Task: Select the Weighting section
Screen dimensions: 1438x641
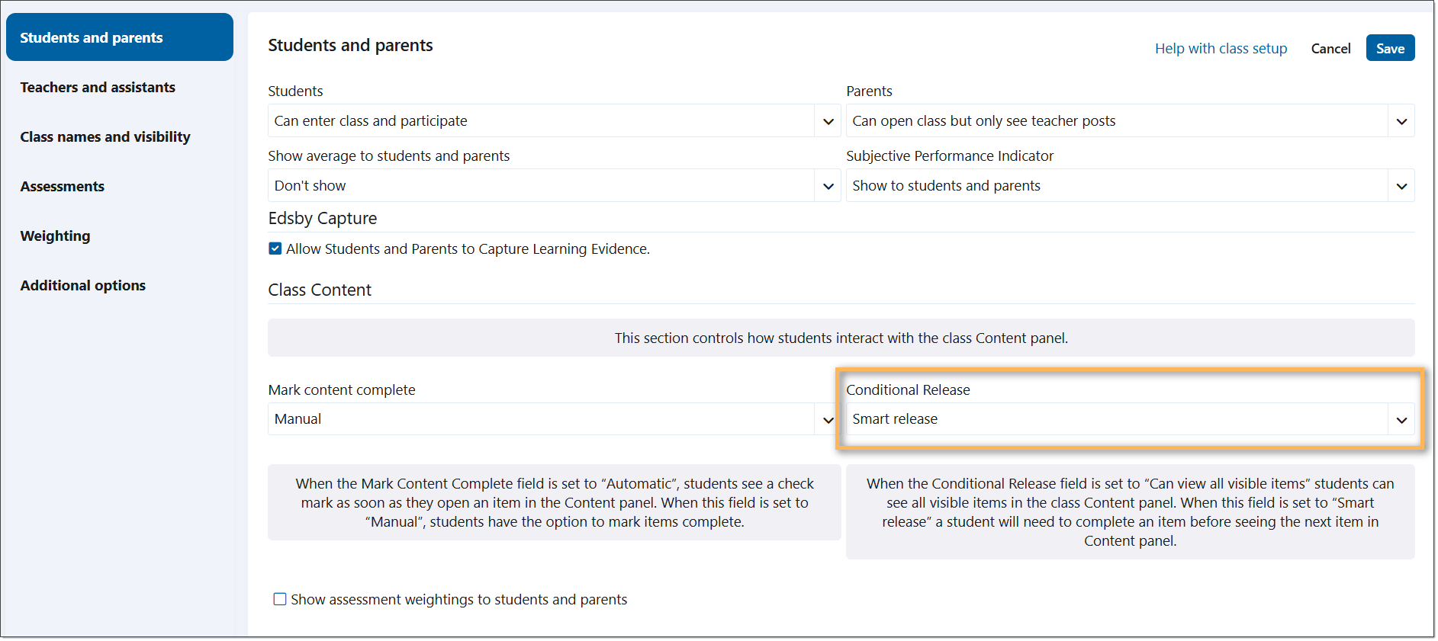Action: pyautogui.click(x=55, y=236)
